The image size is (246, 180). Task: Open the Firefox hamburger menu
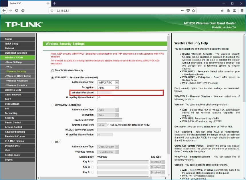coord(241,10)
